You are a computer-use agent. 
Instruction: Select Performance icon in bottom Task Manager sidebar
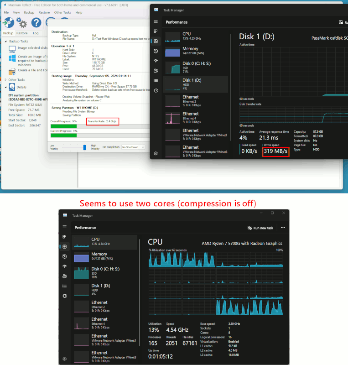click(x=64, y=246)
